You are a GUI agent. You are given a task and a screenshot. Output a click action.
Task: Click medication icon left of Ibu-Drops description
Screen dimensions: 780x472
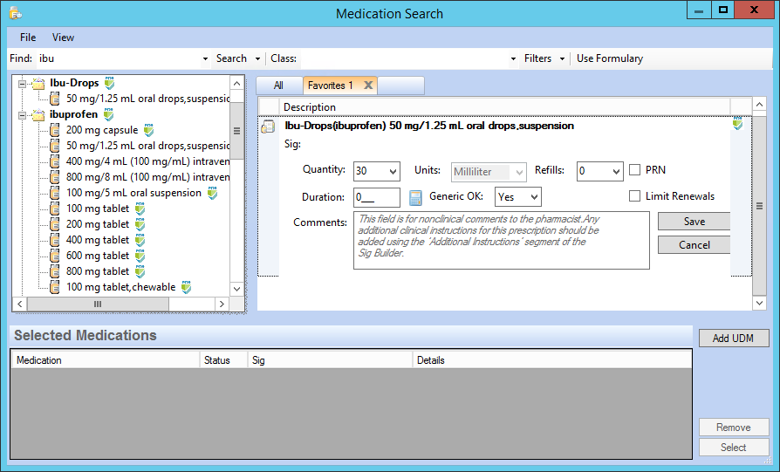click(268, 127)
